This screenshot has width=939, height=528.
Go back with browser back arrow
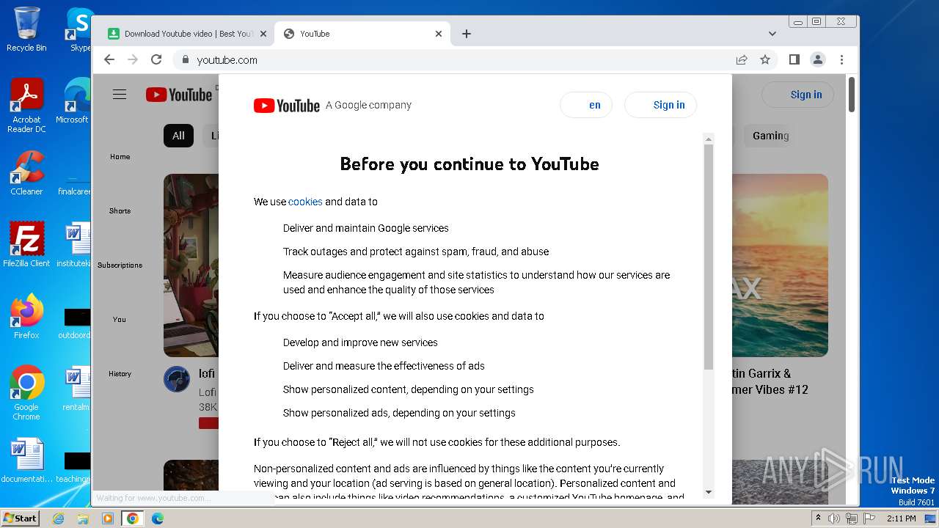pos(109,59)
